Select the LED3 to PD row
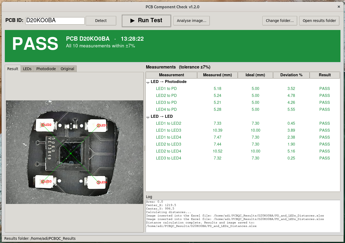Image resolution: width=345 pixels, height=243 pixels. [243, 102]
